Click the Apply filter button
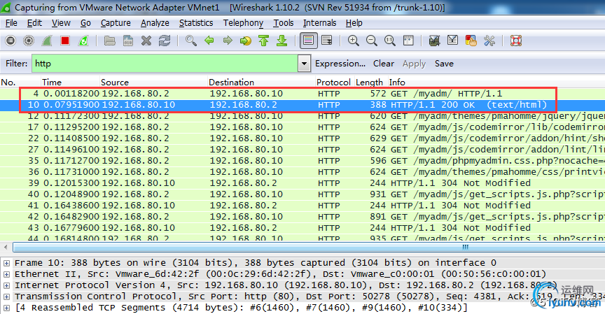 [x=414, y=64]
